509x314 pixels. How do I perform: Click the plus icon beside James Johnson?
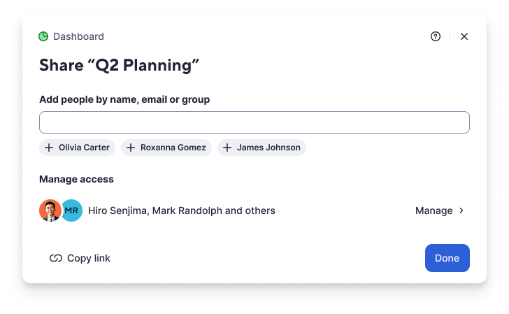tap(227, 148)
